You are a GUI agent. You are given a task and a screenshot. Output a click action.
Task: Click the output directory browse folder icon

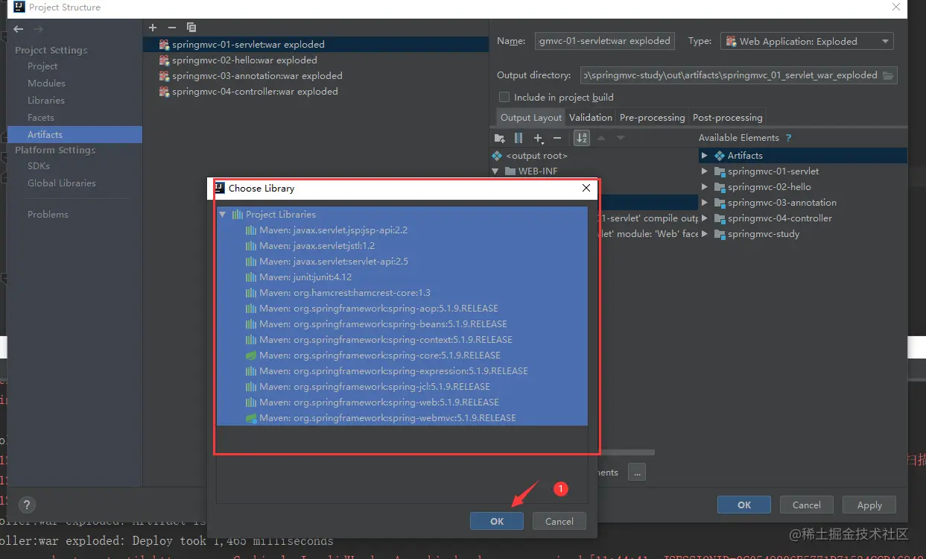click(x=888, y=75)
